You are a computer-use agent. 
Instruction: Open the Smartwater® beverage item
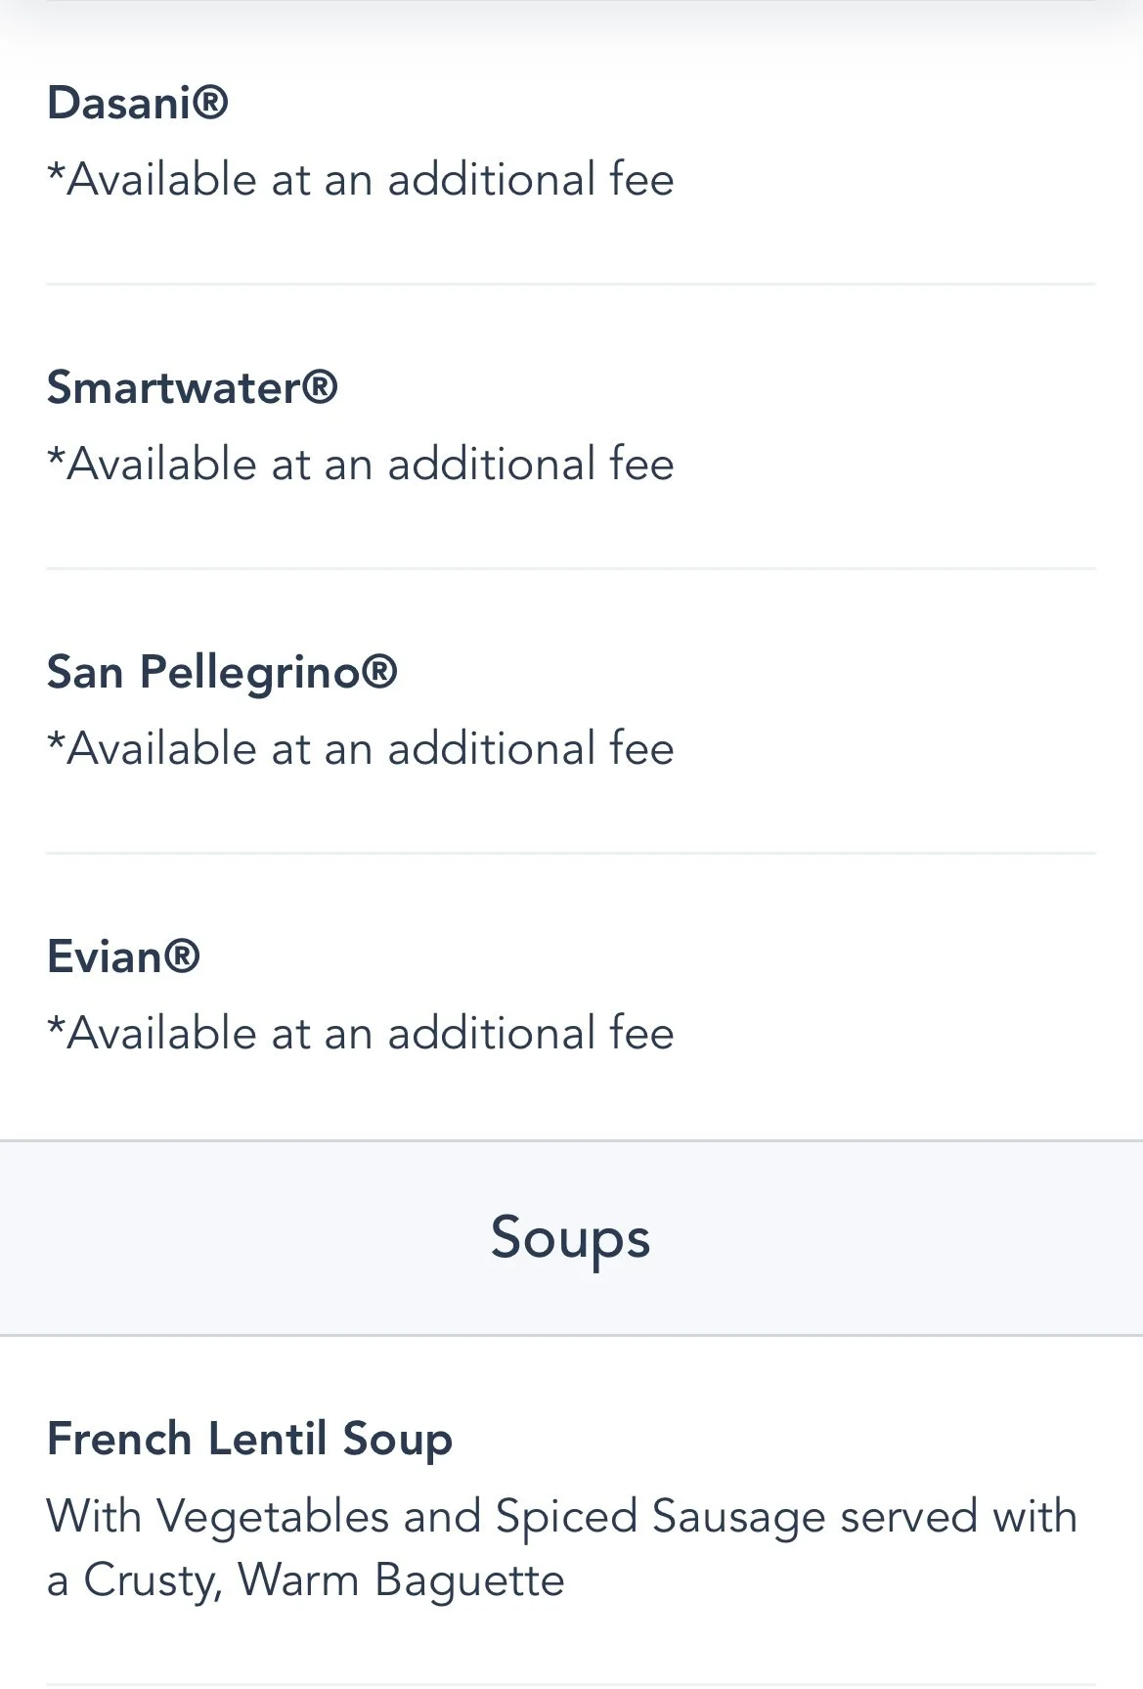tap(192, 387)
